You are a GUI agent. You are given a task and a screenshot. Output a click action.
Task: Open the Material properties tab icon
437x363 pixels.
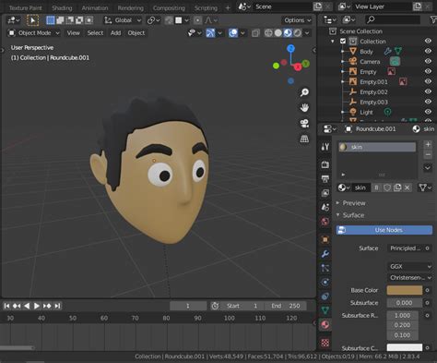pos(325,324)
